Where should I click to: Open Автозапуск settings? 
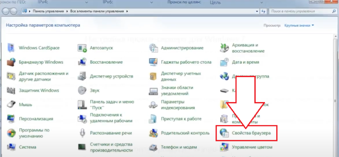[x=95, y=47]
